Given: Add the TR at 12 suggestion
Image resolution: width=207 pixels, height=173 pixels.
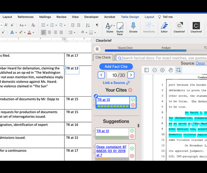Looking at the screenshot, I should [132, 131].
